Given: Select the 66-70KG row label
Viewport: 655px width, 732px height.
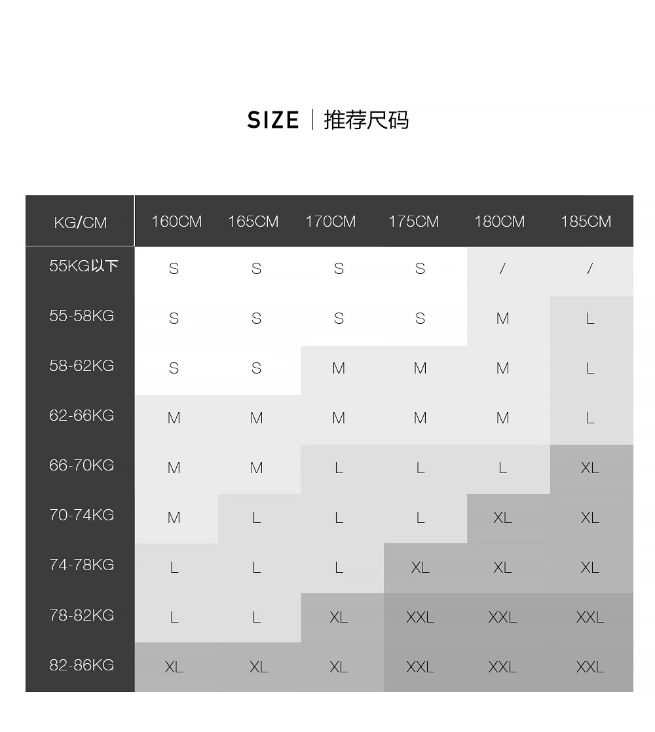Looking at the screenshot, I should (81, 465).
